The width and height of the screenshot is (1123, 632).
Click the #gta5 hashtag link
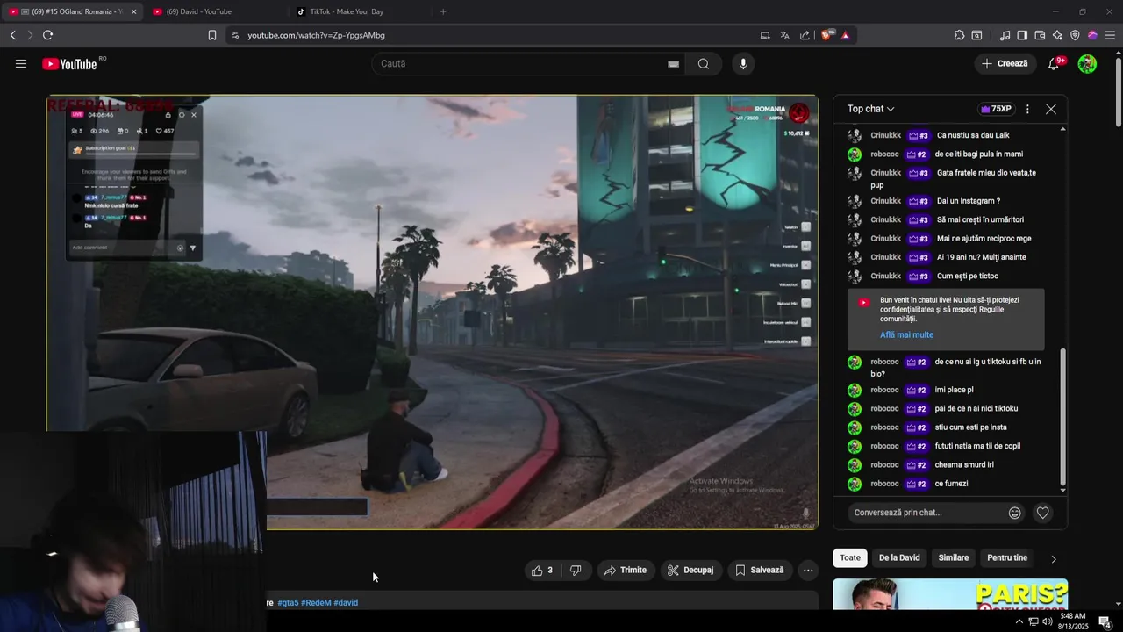point(288,603)
